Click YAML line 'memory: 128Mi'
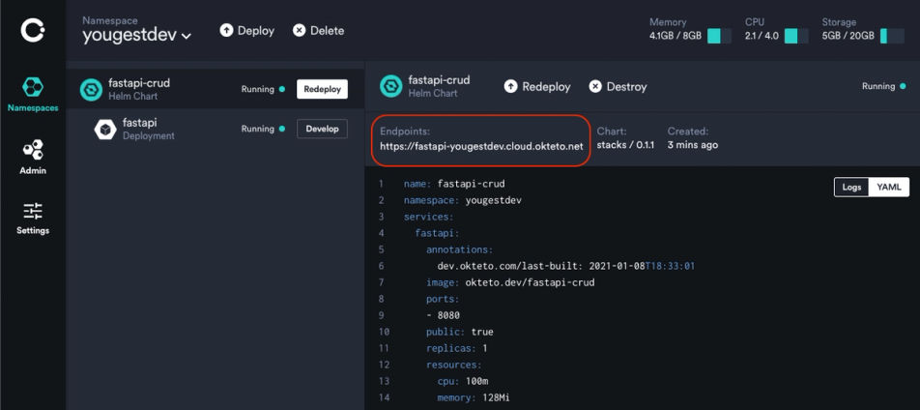 coord(474,397)
